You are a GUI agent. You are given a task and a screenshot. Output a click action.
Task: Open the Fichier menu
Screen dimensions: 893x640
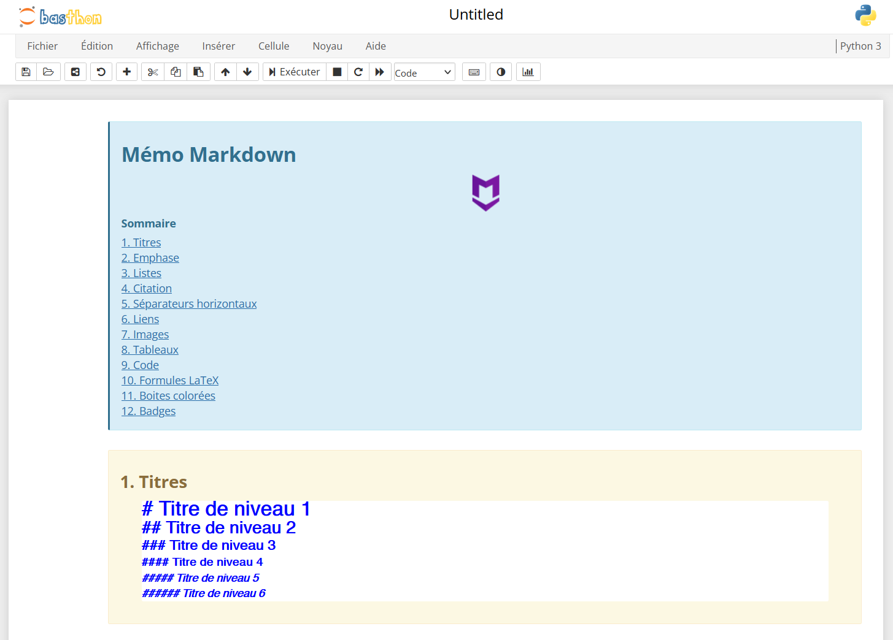(42, 46)
